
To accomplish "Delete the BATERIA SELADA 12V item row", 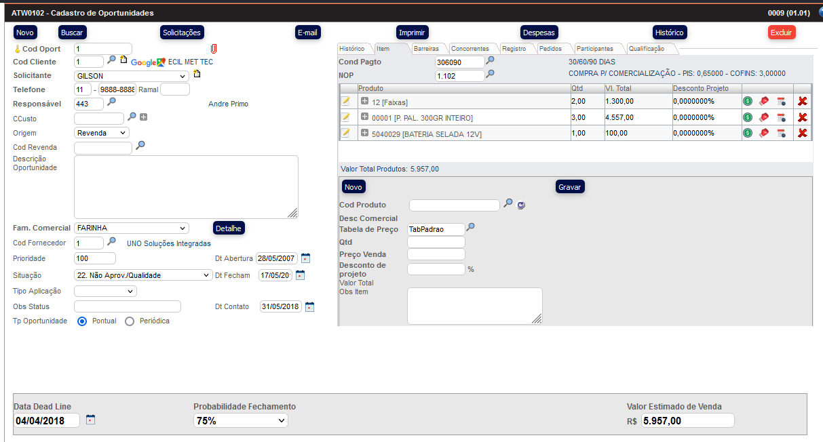I will click(x=802, y=133).
